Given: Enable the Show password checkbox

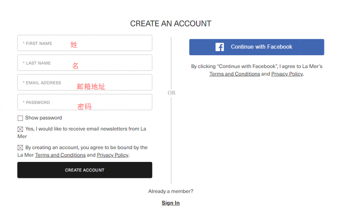Looking at the screenshot, I should tap(20, 118).
